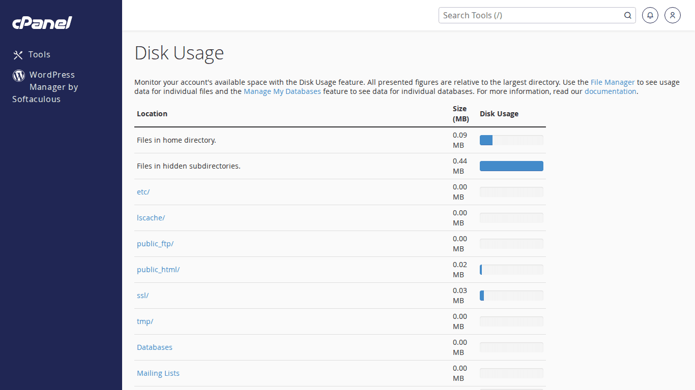Viewport: 695px width, 390px height.
Task: Open the etc/ directory link
Action: (143, 192)
